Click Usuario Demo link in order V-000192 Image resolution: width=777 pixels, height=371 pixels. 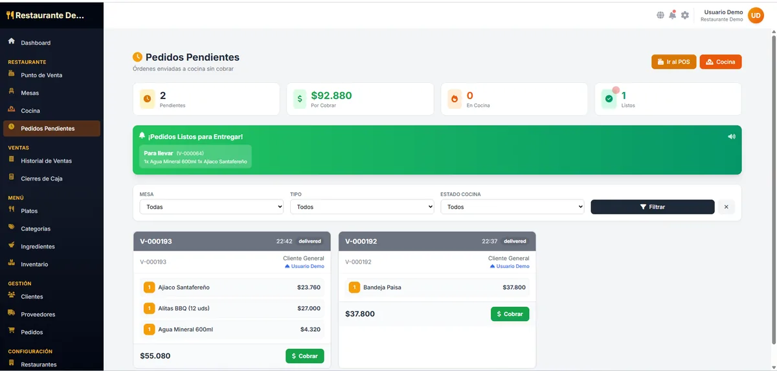click(512, 266)
